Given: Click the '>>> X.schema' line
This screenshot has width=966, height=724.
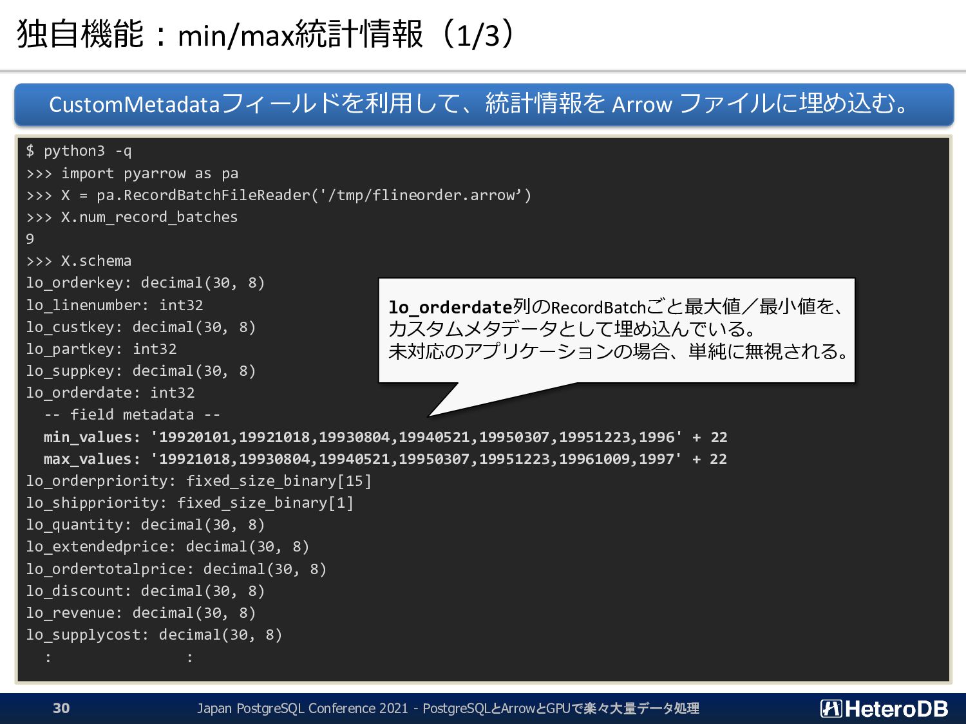Looking at the screenshot, I should 79,261.
